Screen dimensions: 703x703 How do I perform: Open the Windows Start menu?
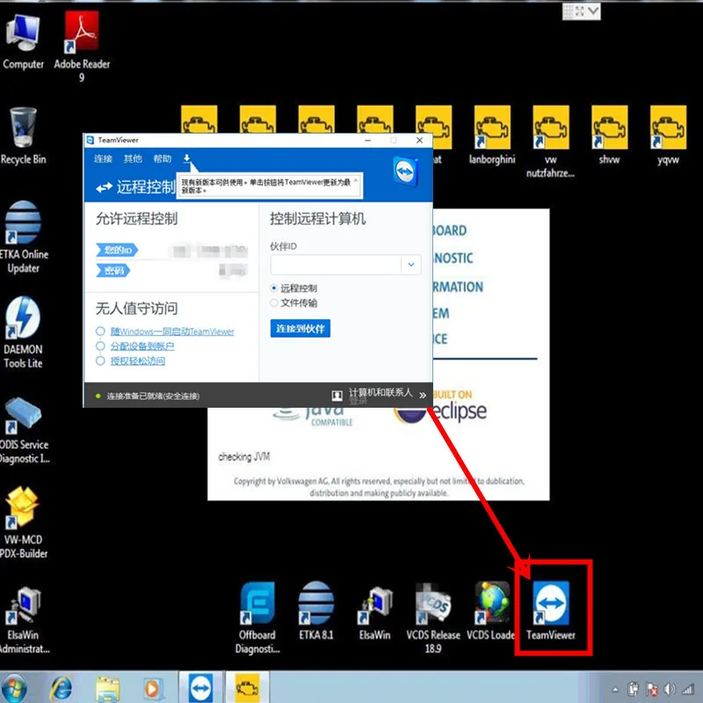tap(13, 688)
